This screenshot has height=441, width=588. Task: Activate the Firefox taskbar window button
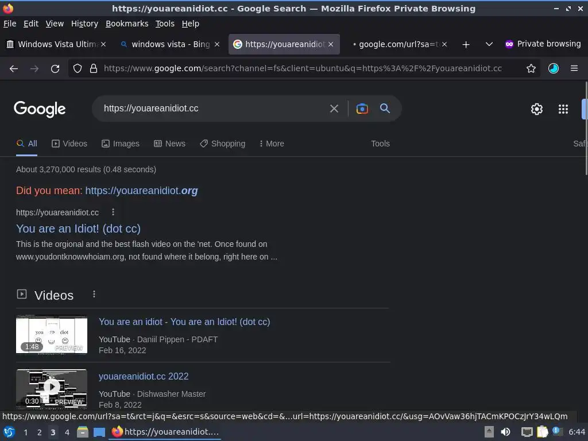[x=165, y=432]
